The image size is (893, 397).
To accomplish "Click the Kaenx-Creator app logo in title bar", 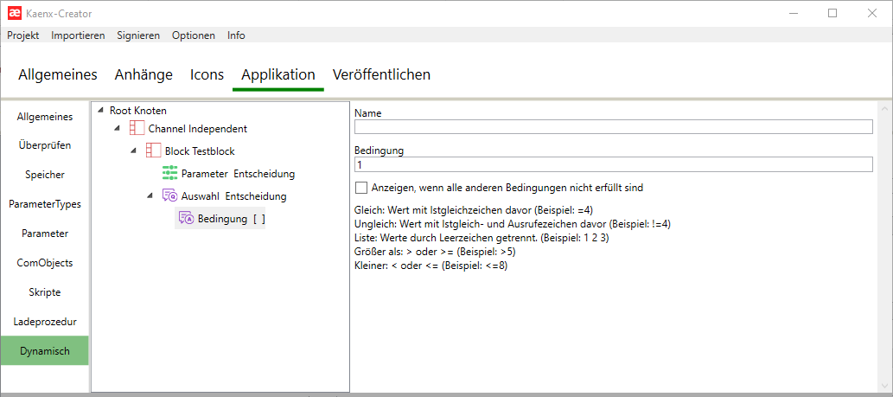I will pyautogui.click(x=14, y=13).
